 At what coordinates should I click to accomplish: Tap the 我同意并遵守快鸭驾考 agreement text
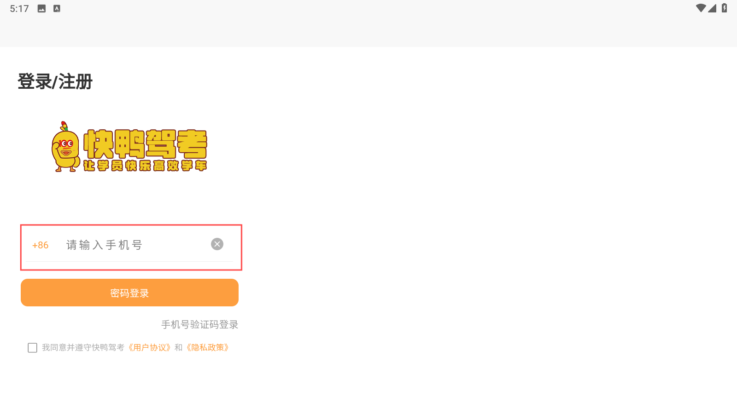[x=83, y=347]
